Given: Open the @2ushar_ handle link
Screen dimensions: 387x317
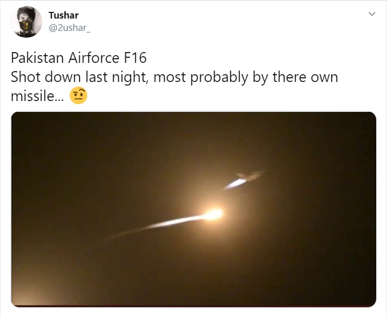Looking at the screenshot, I should tap(71, 26).
